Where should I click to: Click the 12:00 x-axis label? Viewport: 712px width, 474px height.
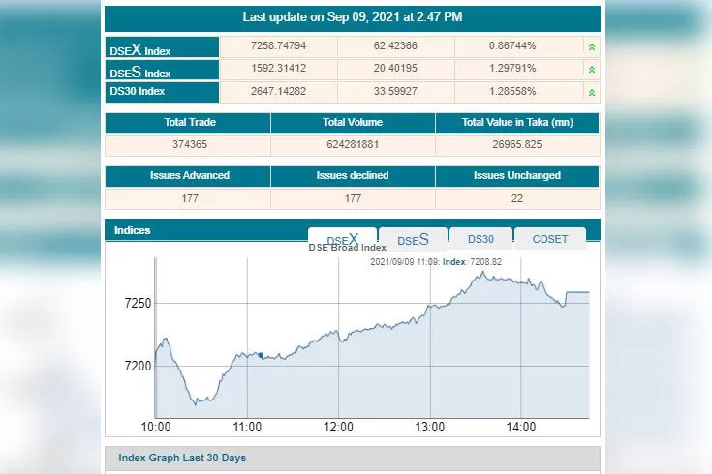point(338,428)
